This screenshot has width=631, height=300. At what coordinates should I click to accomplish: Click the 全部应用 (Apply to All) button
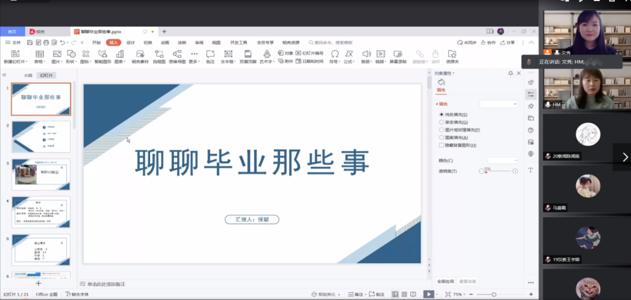click(445, 281)
